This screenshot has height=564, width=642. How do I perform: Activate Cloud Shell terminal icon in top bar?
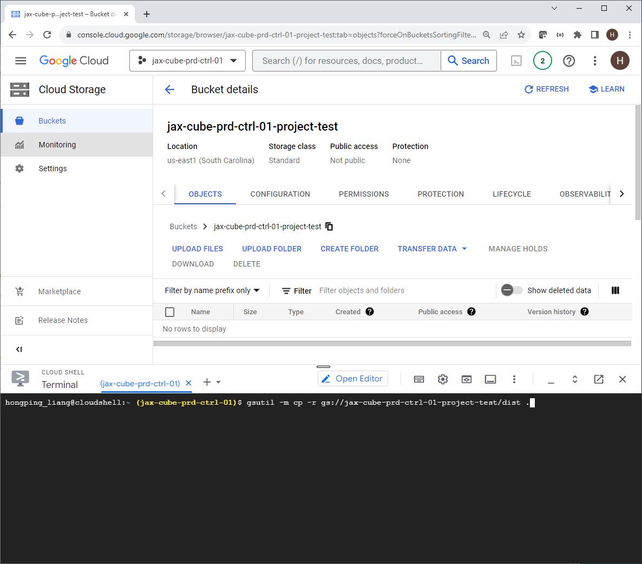[516, 61]
